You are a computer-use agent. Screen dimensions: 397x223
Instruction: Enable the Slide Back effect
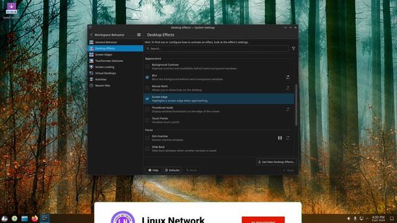pyautogui.click(x=147, y=149)
